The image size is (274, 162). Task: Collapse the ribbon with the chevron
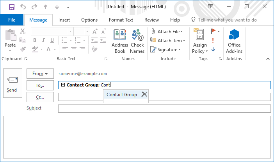[x=268, y=59]
